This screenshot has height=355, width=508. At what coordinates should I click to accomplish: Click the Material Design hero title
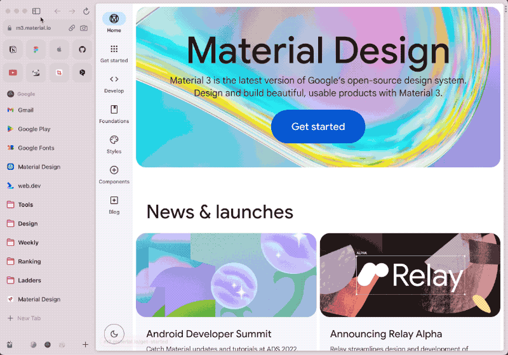pos(318,51)
